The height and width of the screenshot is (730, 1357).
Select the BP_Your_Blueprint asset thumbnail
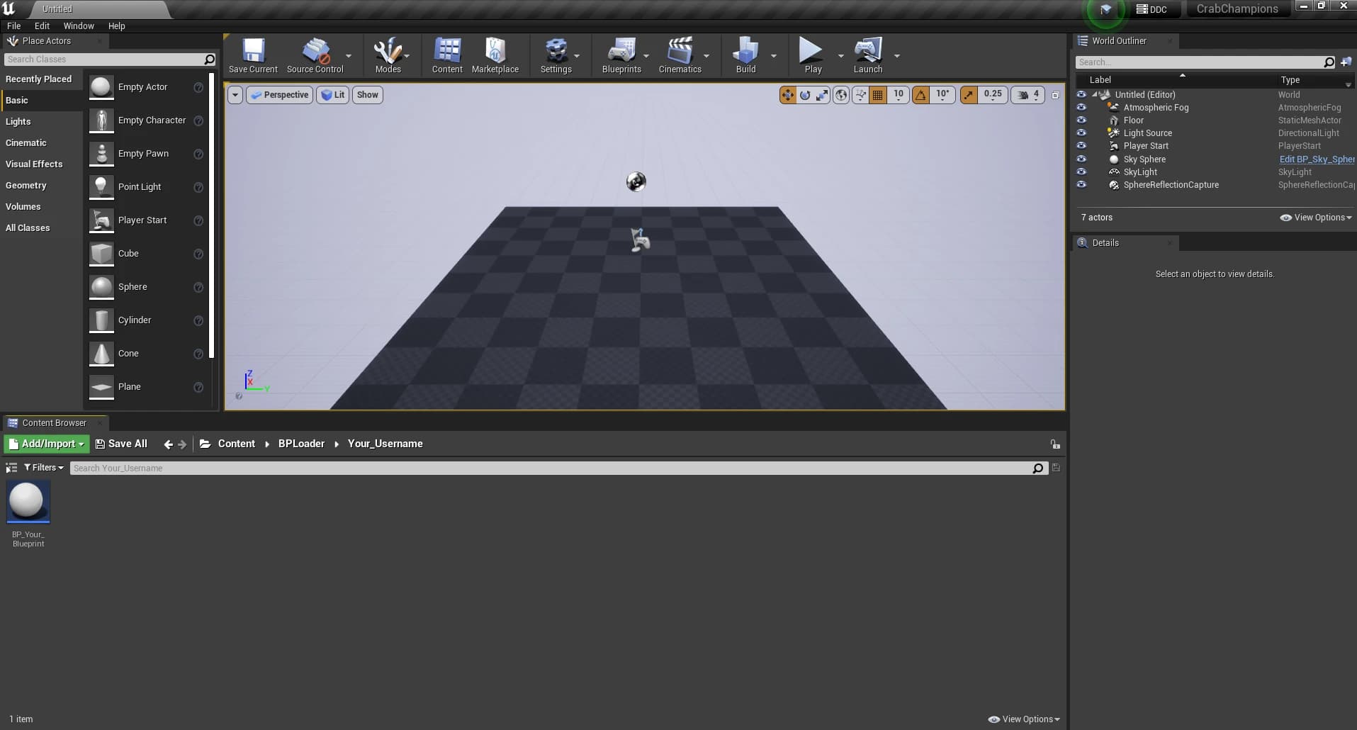click(28, 502)
